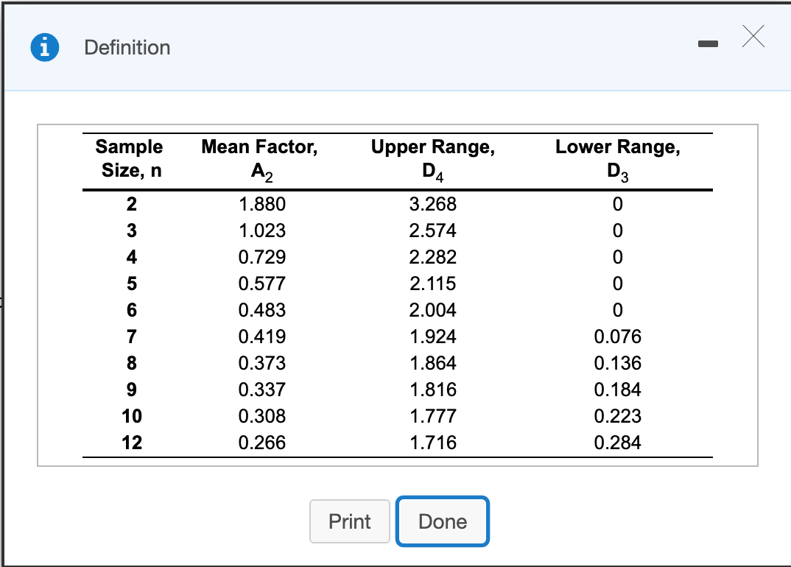Screen dimensions: 791x567
Task: Click the X close icon
Action: (753, 37)
